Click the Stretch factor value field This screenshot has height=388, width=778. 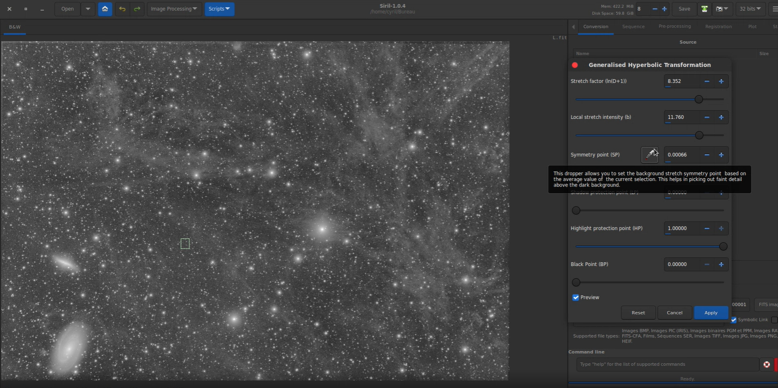click(682, 81)
